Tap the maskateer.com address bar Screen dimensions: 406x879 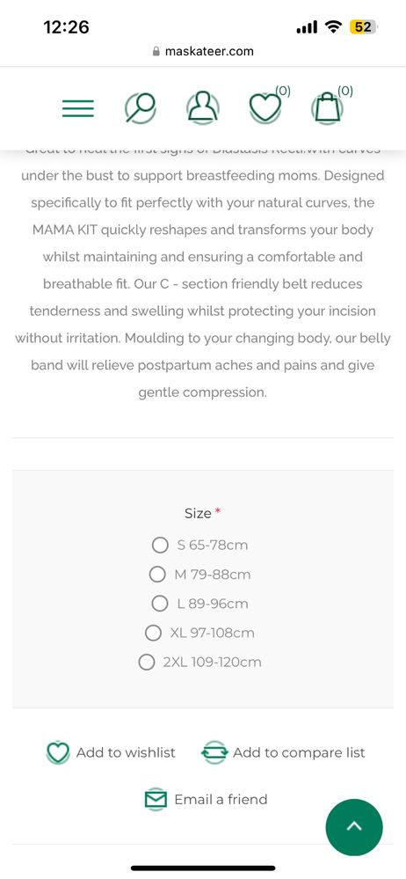pos(203,51)
